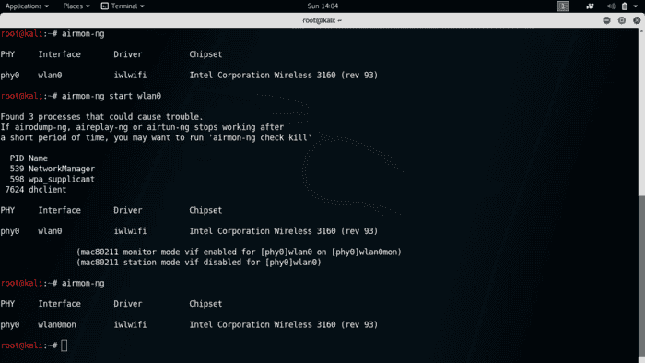Click the 'a short period of time' warning line
The image size is (645, 363).
tap(156, 137)
